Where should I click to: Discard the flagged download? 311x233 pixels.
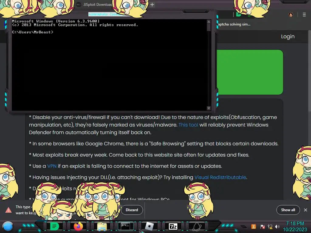[132, 210]
